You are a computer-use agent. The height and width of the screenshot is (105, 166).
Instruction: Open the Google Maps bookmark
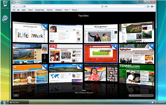(40, 10)
